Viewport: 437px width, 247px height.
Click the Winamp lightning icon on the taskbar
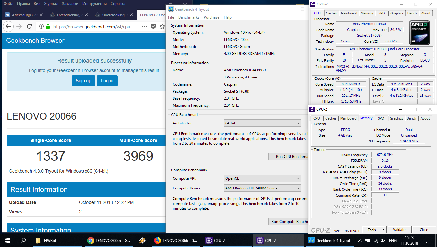point(143,241)
